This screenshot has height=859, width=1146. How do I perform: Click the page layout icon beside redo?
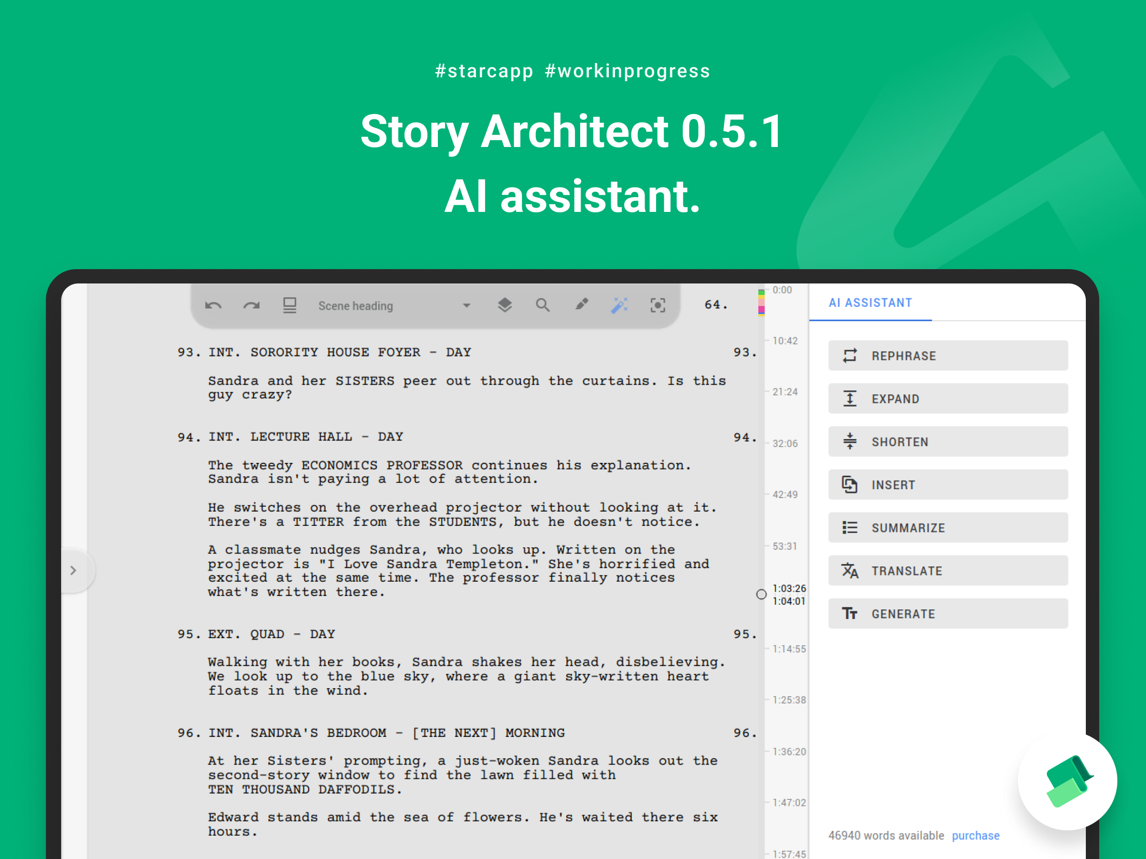coord(290,305)
